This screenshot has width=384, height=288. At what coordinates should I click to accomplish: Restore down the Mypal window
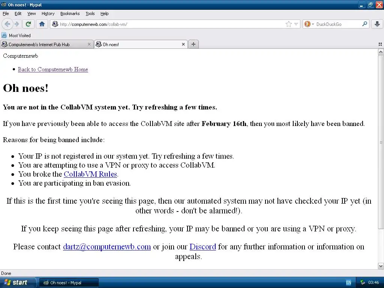pos(370,4)
